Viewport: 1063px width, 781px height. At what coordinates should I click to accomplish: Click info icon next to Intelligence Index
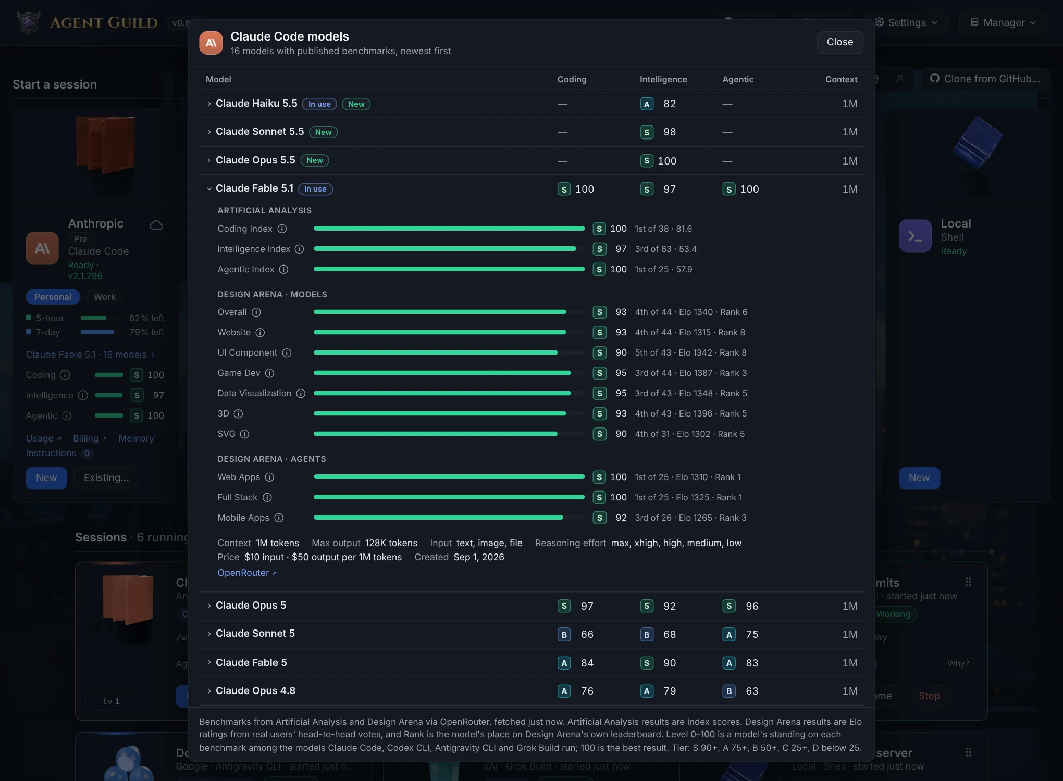[299, 249]
